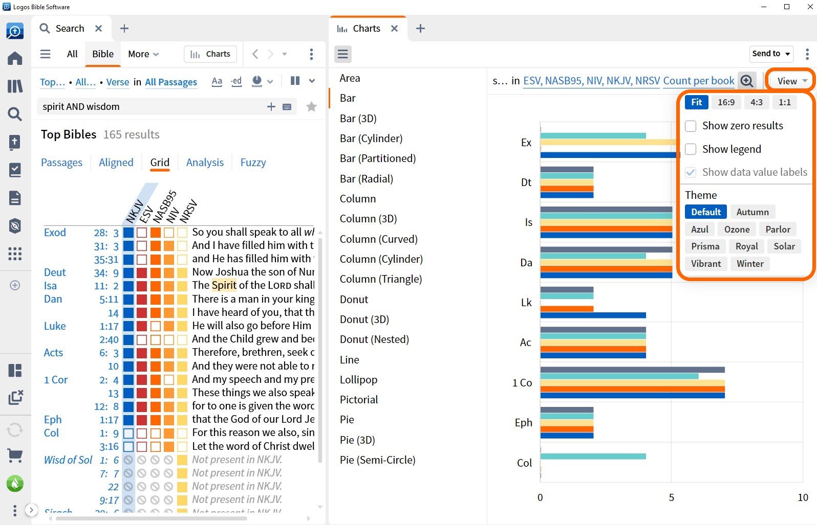Viewport: 817px width, 525px height.
Task: Toggle match all word forms -ed icon
Action: click(x=236, y=81)
